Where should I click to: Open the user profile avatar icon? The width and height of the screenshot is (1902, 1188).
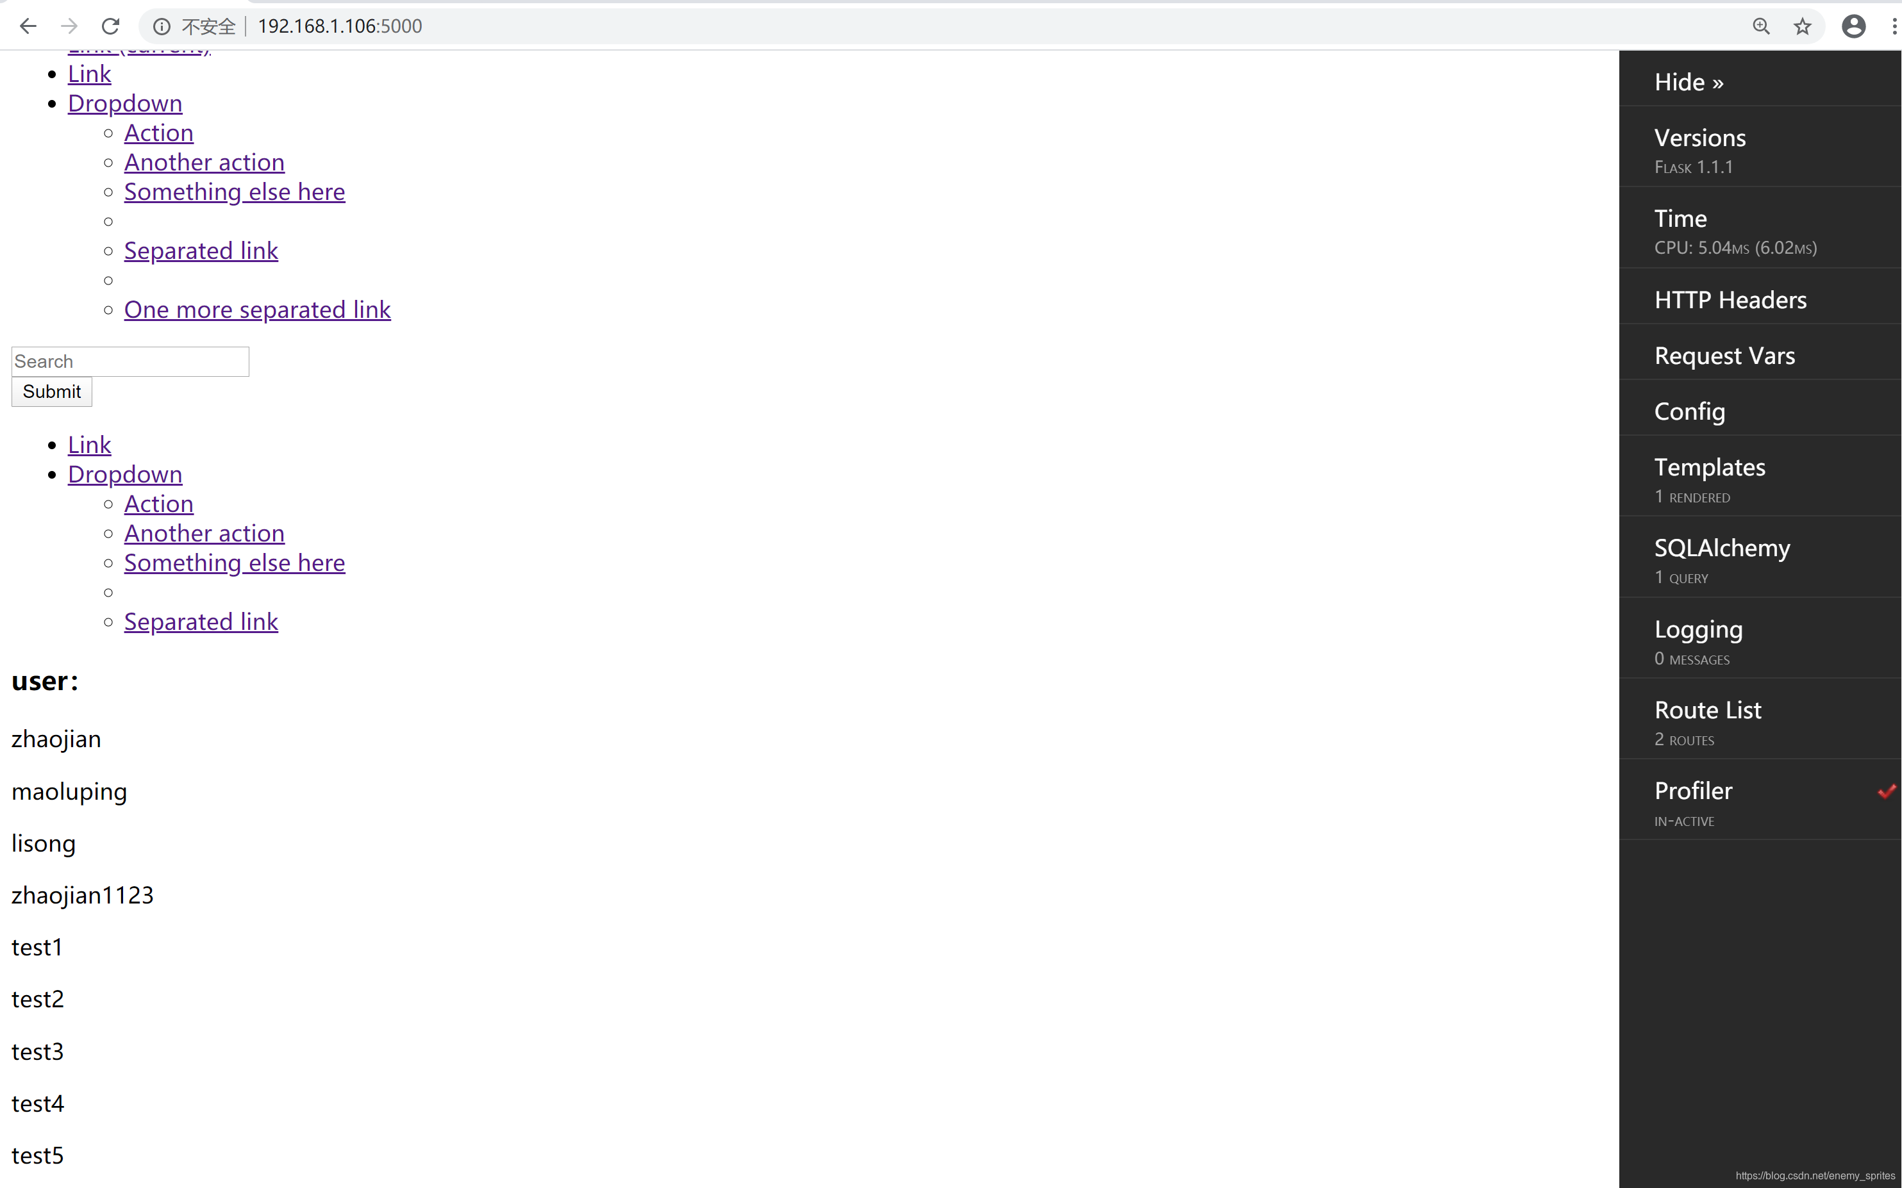pyautogui.click(x=1853, y=27)
